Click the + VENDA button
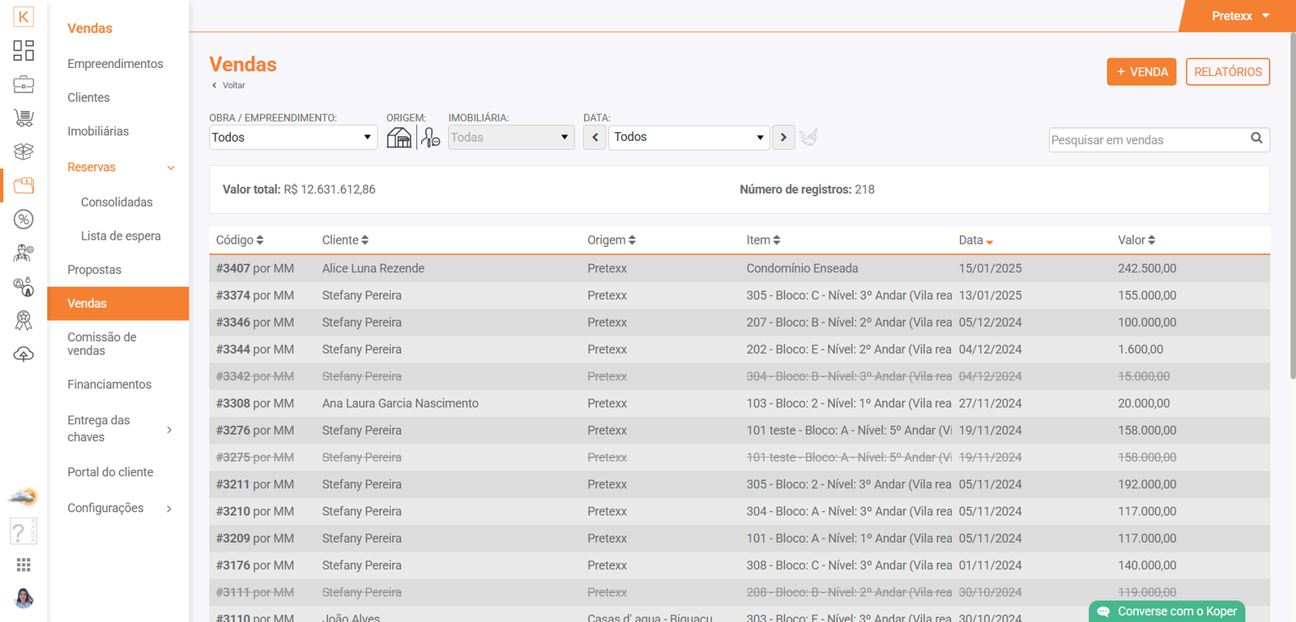Viewport: 1296px width, 622px height. coord(1141,72)
